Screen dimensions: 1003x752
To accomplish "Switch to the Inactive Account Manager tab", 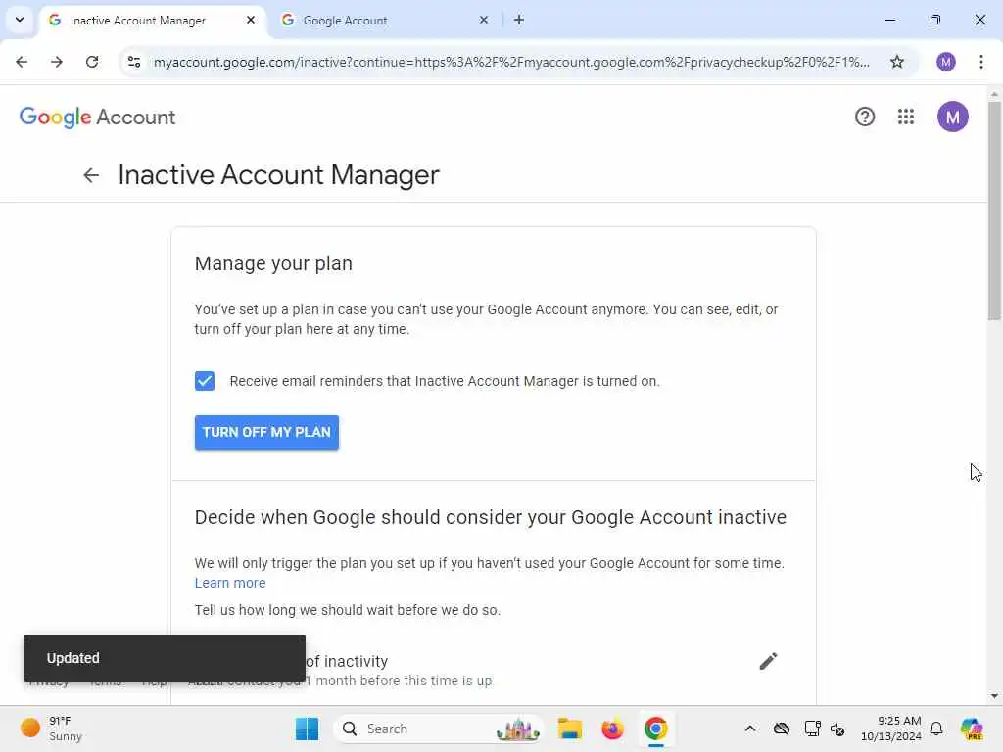I will [138, 20].
